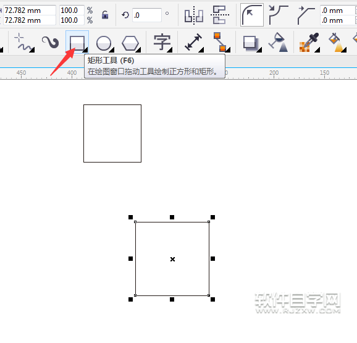This screenshot has width=357, height=343.
Task: Select the Artistic Media tool
Action: [x=50, y=43]
